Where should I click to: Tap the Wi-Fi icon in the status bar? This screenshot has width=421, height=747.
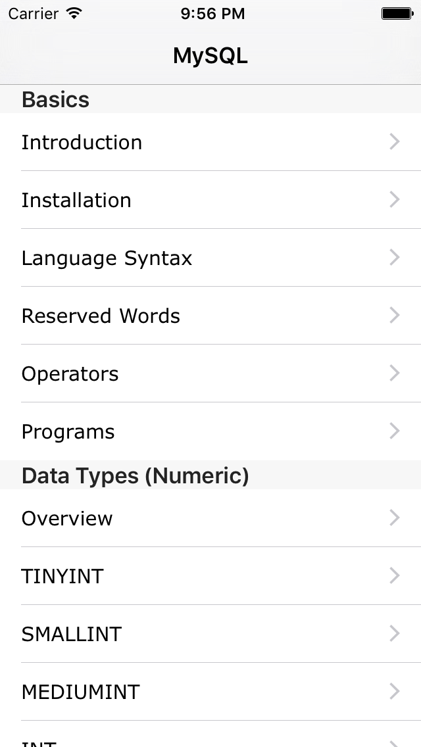tap(72, 12)
